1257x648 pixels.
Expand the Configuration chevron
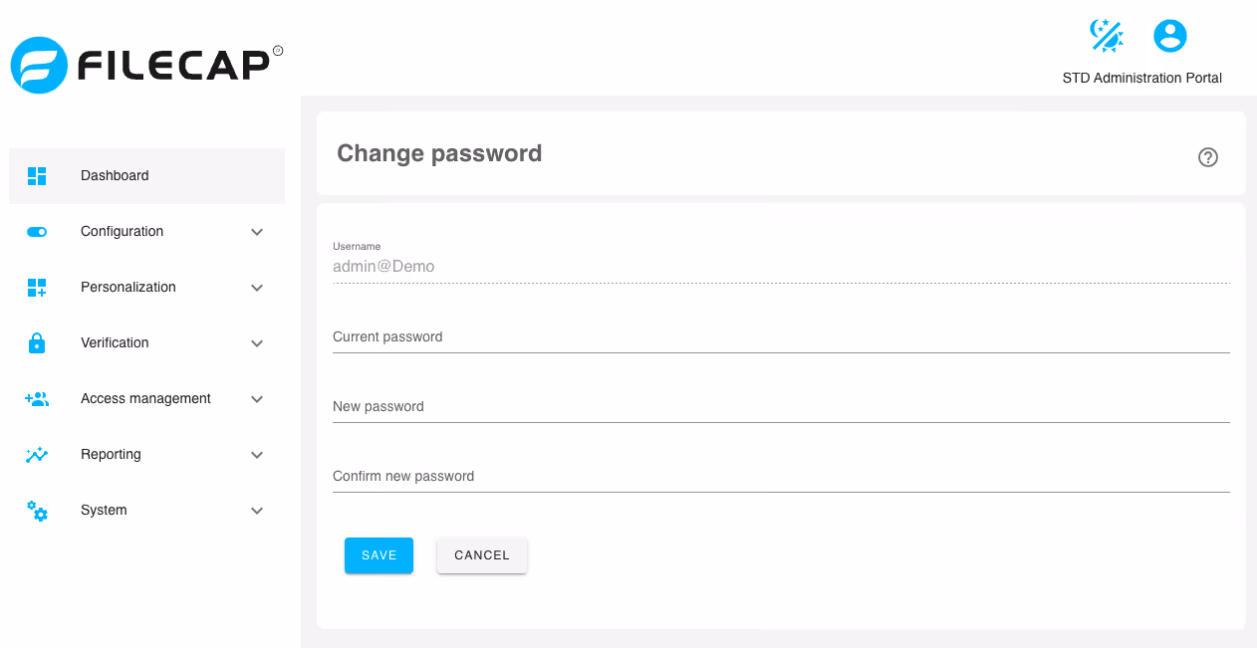(257, 232)
